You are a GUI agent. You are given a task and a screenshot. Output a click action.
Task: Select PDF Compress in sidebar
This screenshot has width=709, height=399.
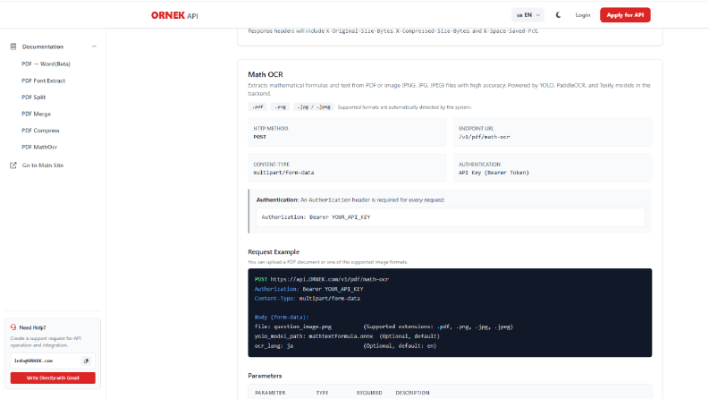[40, 131]
